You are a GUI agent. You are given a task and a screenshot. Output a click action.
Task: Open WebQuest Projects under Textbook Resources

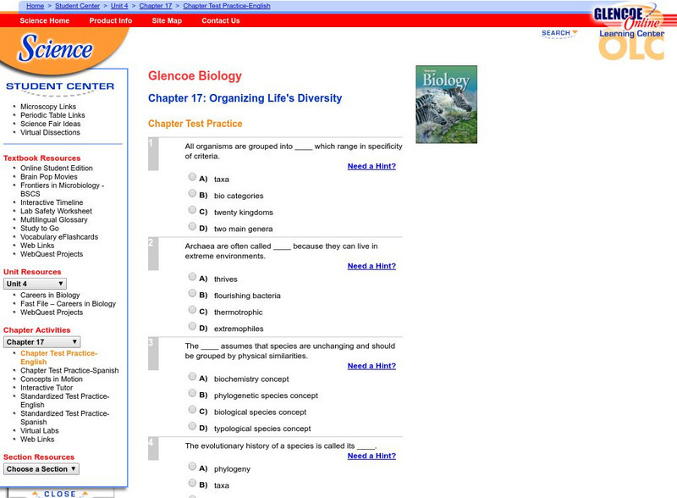click(x=52, y=254)
